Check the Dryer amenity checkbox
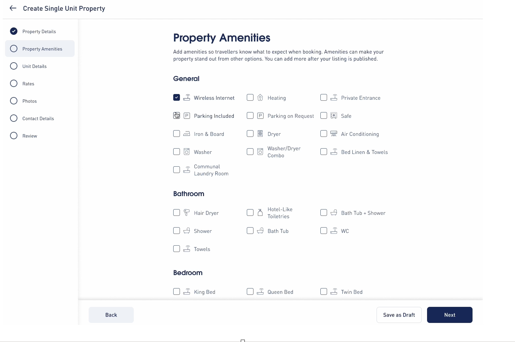The width and height of the screenshot is (515, 342). 250,134
